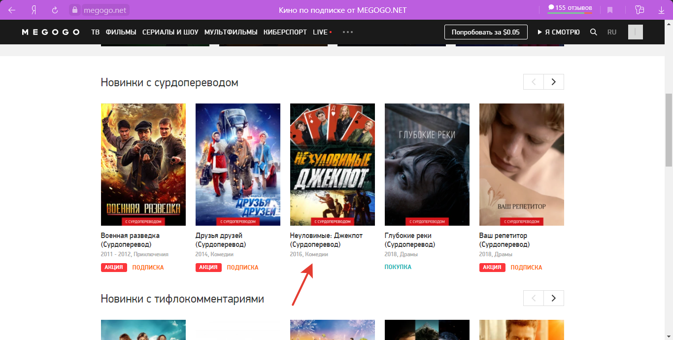Open Военная разведка poster

coord(143,165)
